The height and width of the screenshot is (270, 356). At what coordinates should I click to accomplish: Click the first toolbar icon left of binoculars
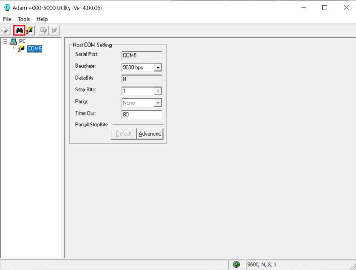(5, 30)
